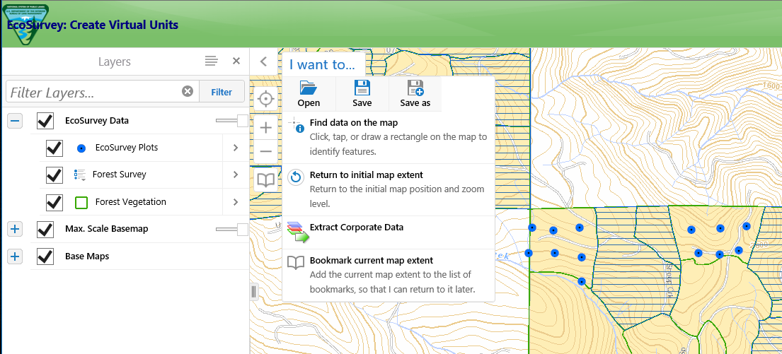This screenshot has height=354, width=782.
Task: Click the EcoSurvey: Create Virtual Units title
Action: click(x=93, y=25)
